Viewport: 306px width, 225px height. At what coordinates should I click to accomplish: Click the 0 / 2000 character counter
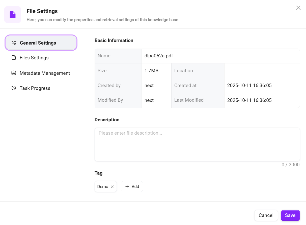[290, 165]
